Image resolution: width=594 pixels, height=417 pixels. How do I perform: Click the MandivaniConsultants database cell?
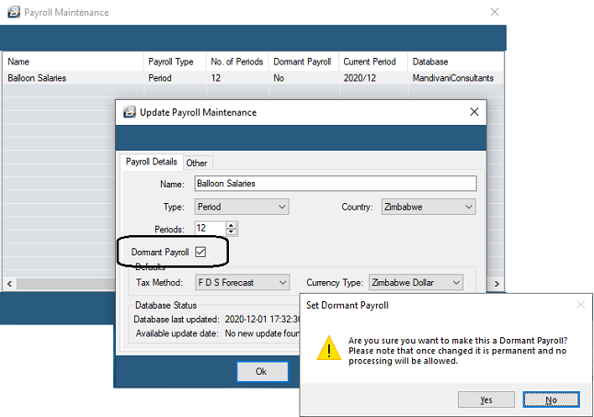point(453,78)
